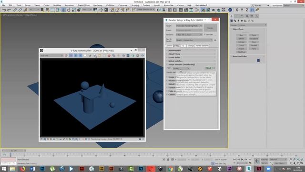The width and height of the screenshot is (305, 172).
Task: Switch to the Render Elements tab
Action: click(202, 46)
